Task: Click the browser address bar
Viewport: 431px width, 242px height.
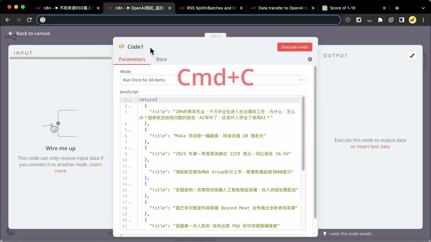Action: 189,20
